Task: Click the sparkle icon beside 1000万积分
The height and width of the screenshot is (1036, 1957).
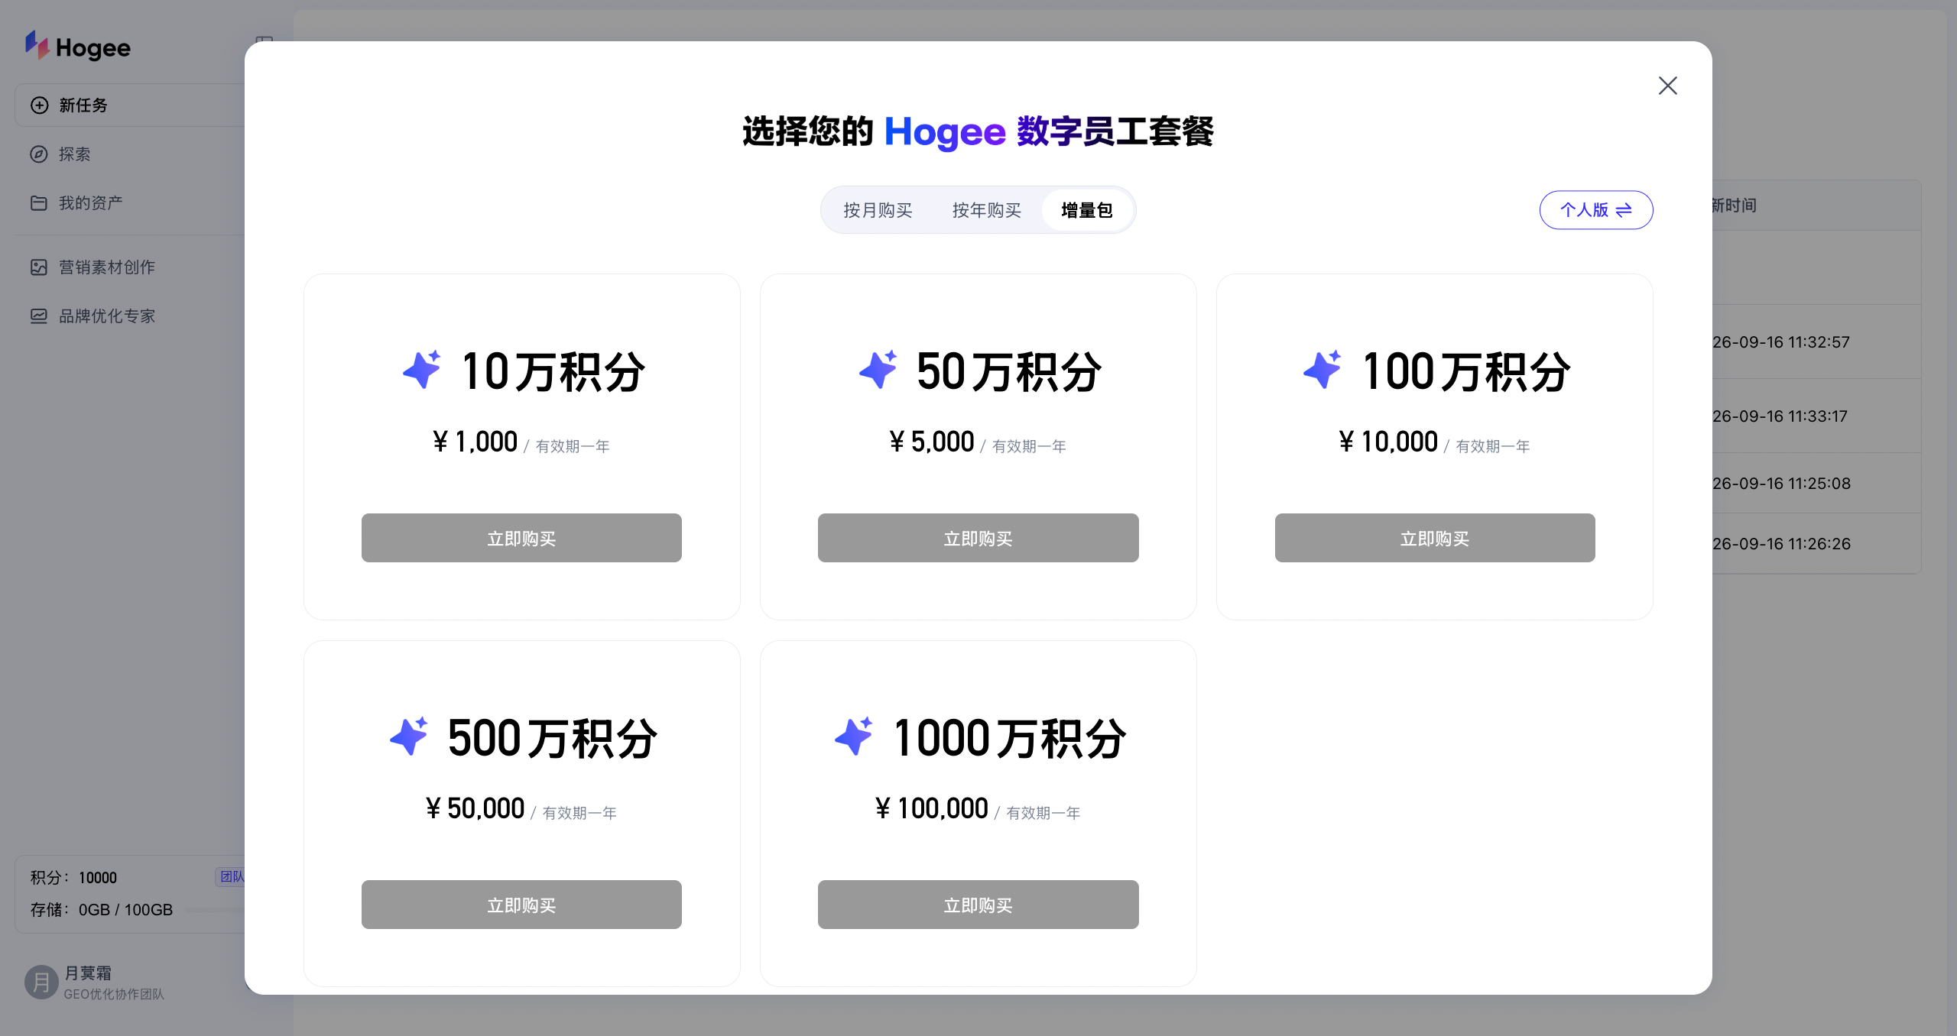Action: 854,737
